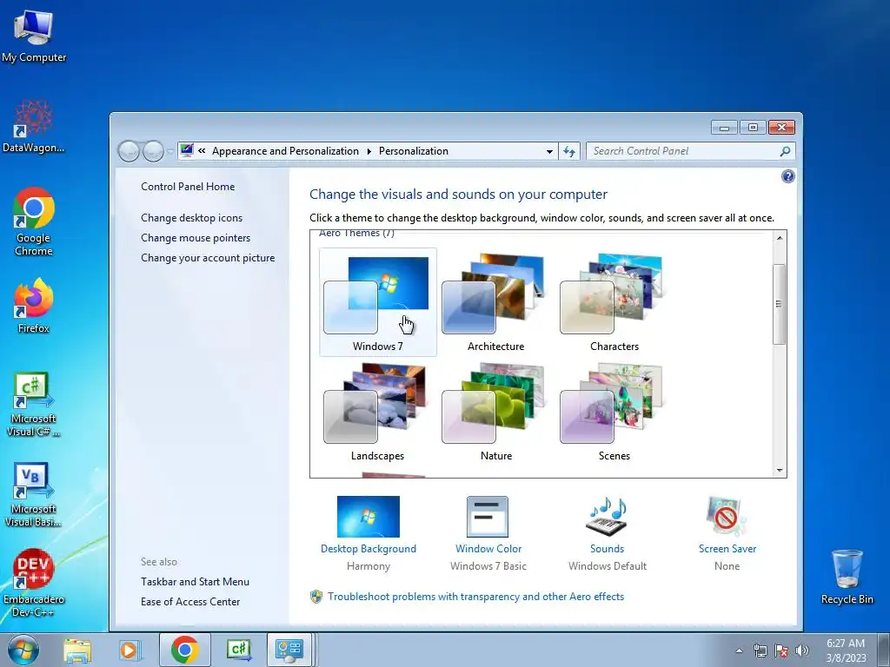Click the Personalization breadcrumb

coord(413,151)
